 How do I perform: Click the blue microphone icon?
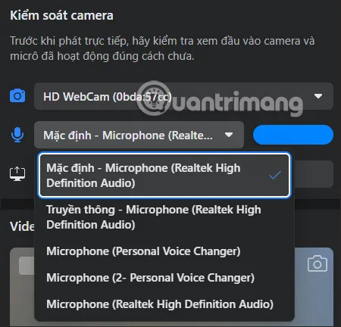point(17,135)
